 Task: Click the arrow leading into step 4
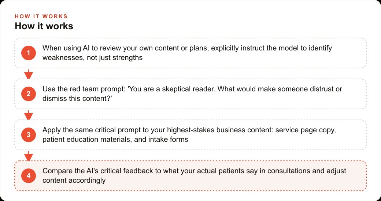click(x=29, y=156)
